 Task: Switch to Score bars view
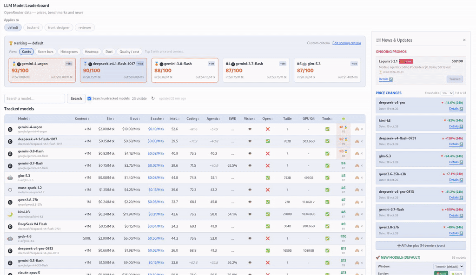tap(46, 52)
